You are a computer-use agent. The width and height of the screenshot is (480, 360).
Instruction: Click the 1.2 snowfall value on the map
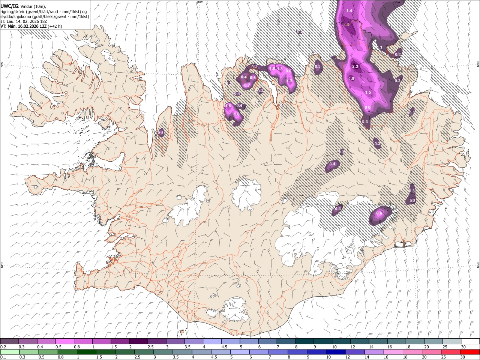coord(289,81)
